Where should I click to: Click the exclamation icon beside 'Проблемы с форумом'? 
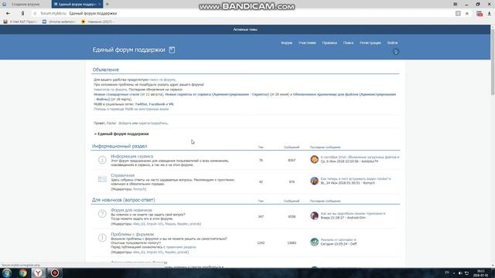tap(102, 238)
